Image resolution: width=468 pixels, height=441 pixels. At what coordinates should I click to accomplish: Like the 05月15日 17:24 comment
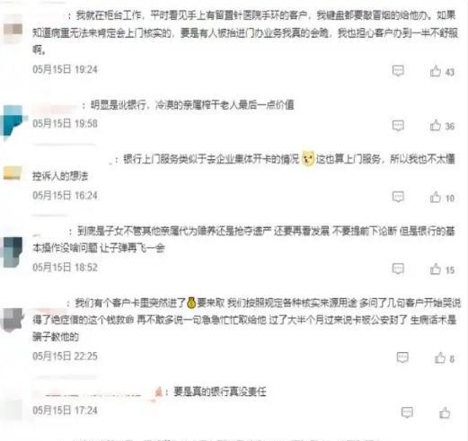[x=445, y=412]
